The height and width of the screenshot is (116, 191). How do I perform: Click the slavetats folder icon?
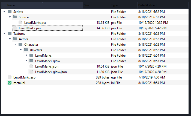coord(26,50)
